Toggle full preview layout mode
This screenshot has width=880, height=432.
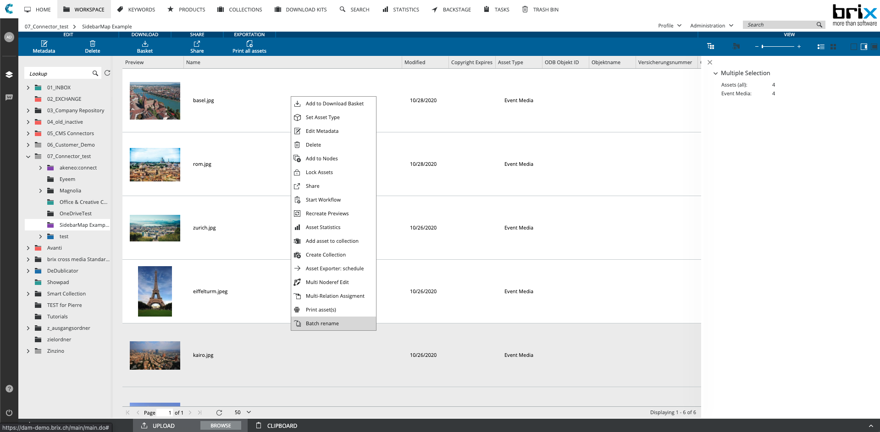tap(874, 47)
